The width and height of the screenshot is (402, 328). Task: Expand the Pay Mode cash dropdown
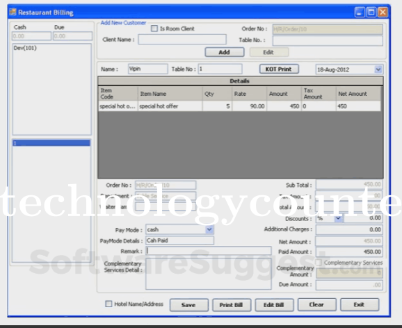(209, 229)
